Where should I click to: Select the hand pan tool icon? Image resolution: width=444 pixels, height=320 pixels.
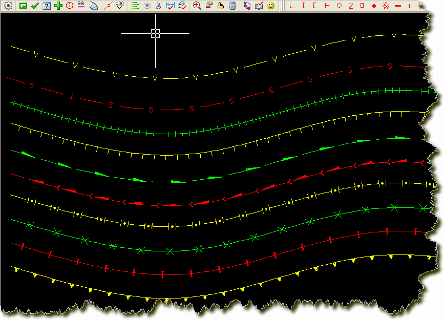pyautogui.click(x=221, y=6)
